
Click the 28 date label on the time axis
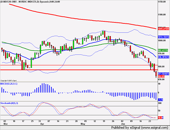[x=76, y=121]
